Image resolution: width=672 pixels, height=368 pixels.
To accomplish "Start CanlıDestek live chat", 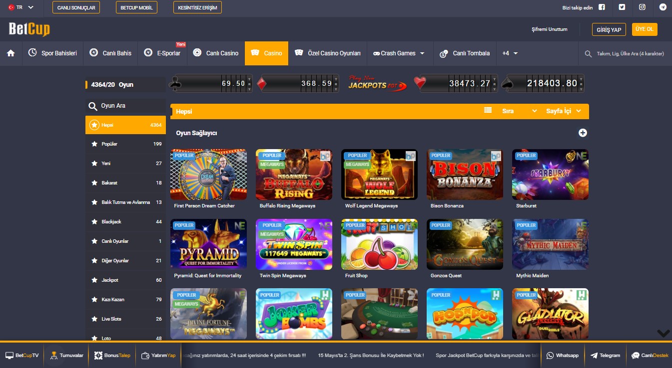I will point(650,356).
